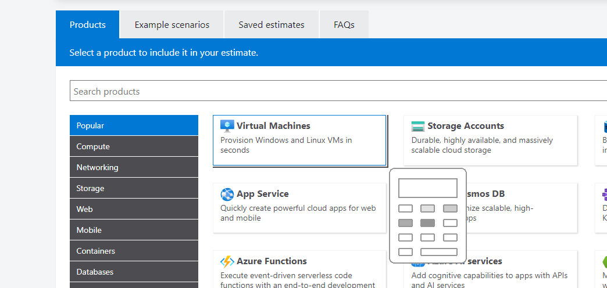Image resolution: width=607 pixels, height=288 pixels.
Task: Choose the Containers category
Action: coord(134,250)
